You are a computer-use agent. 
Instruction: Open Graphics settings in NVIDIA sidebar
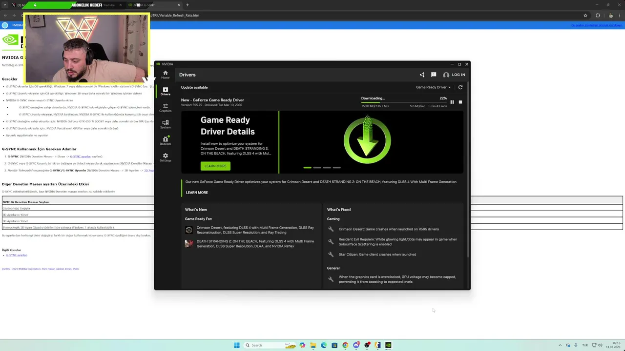pos(165,108)
